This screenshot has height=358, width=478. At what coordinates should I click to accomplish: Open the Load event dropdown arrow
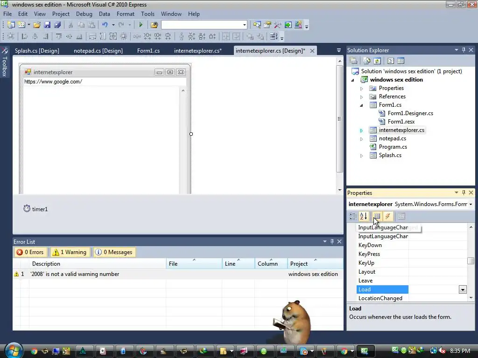coord(463,289)
